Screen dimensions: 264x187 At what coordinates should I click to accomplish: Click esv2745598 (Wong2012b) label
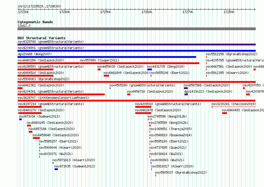point(167,116)
